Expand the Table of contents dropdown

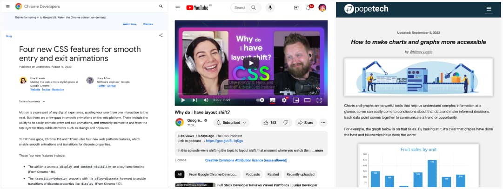(32, 101)
